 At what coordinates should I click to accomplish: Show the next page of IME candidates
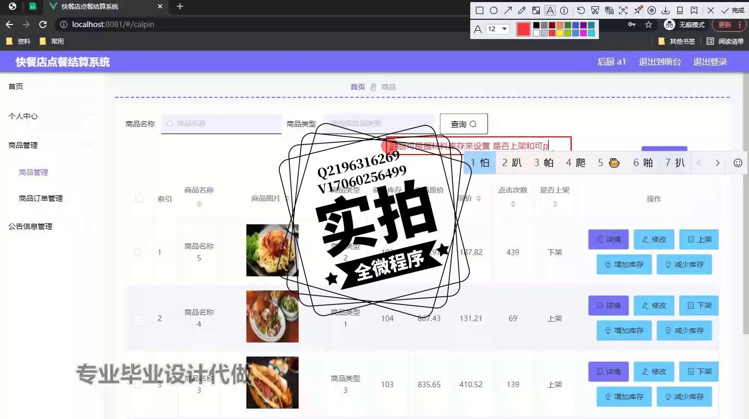point(717,163)
